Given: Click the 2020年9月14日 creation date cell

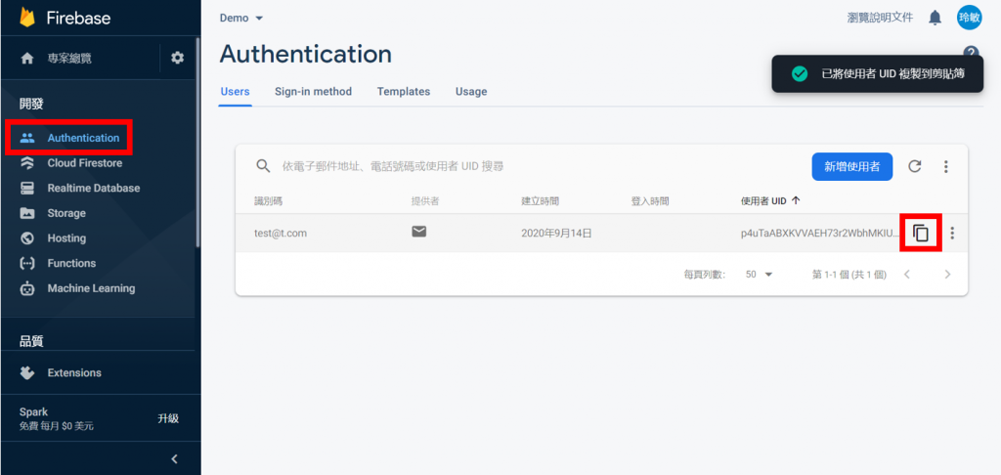Looking at the screenshot, I should [556, 233].
